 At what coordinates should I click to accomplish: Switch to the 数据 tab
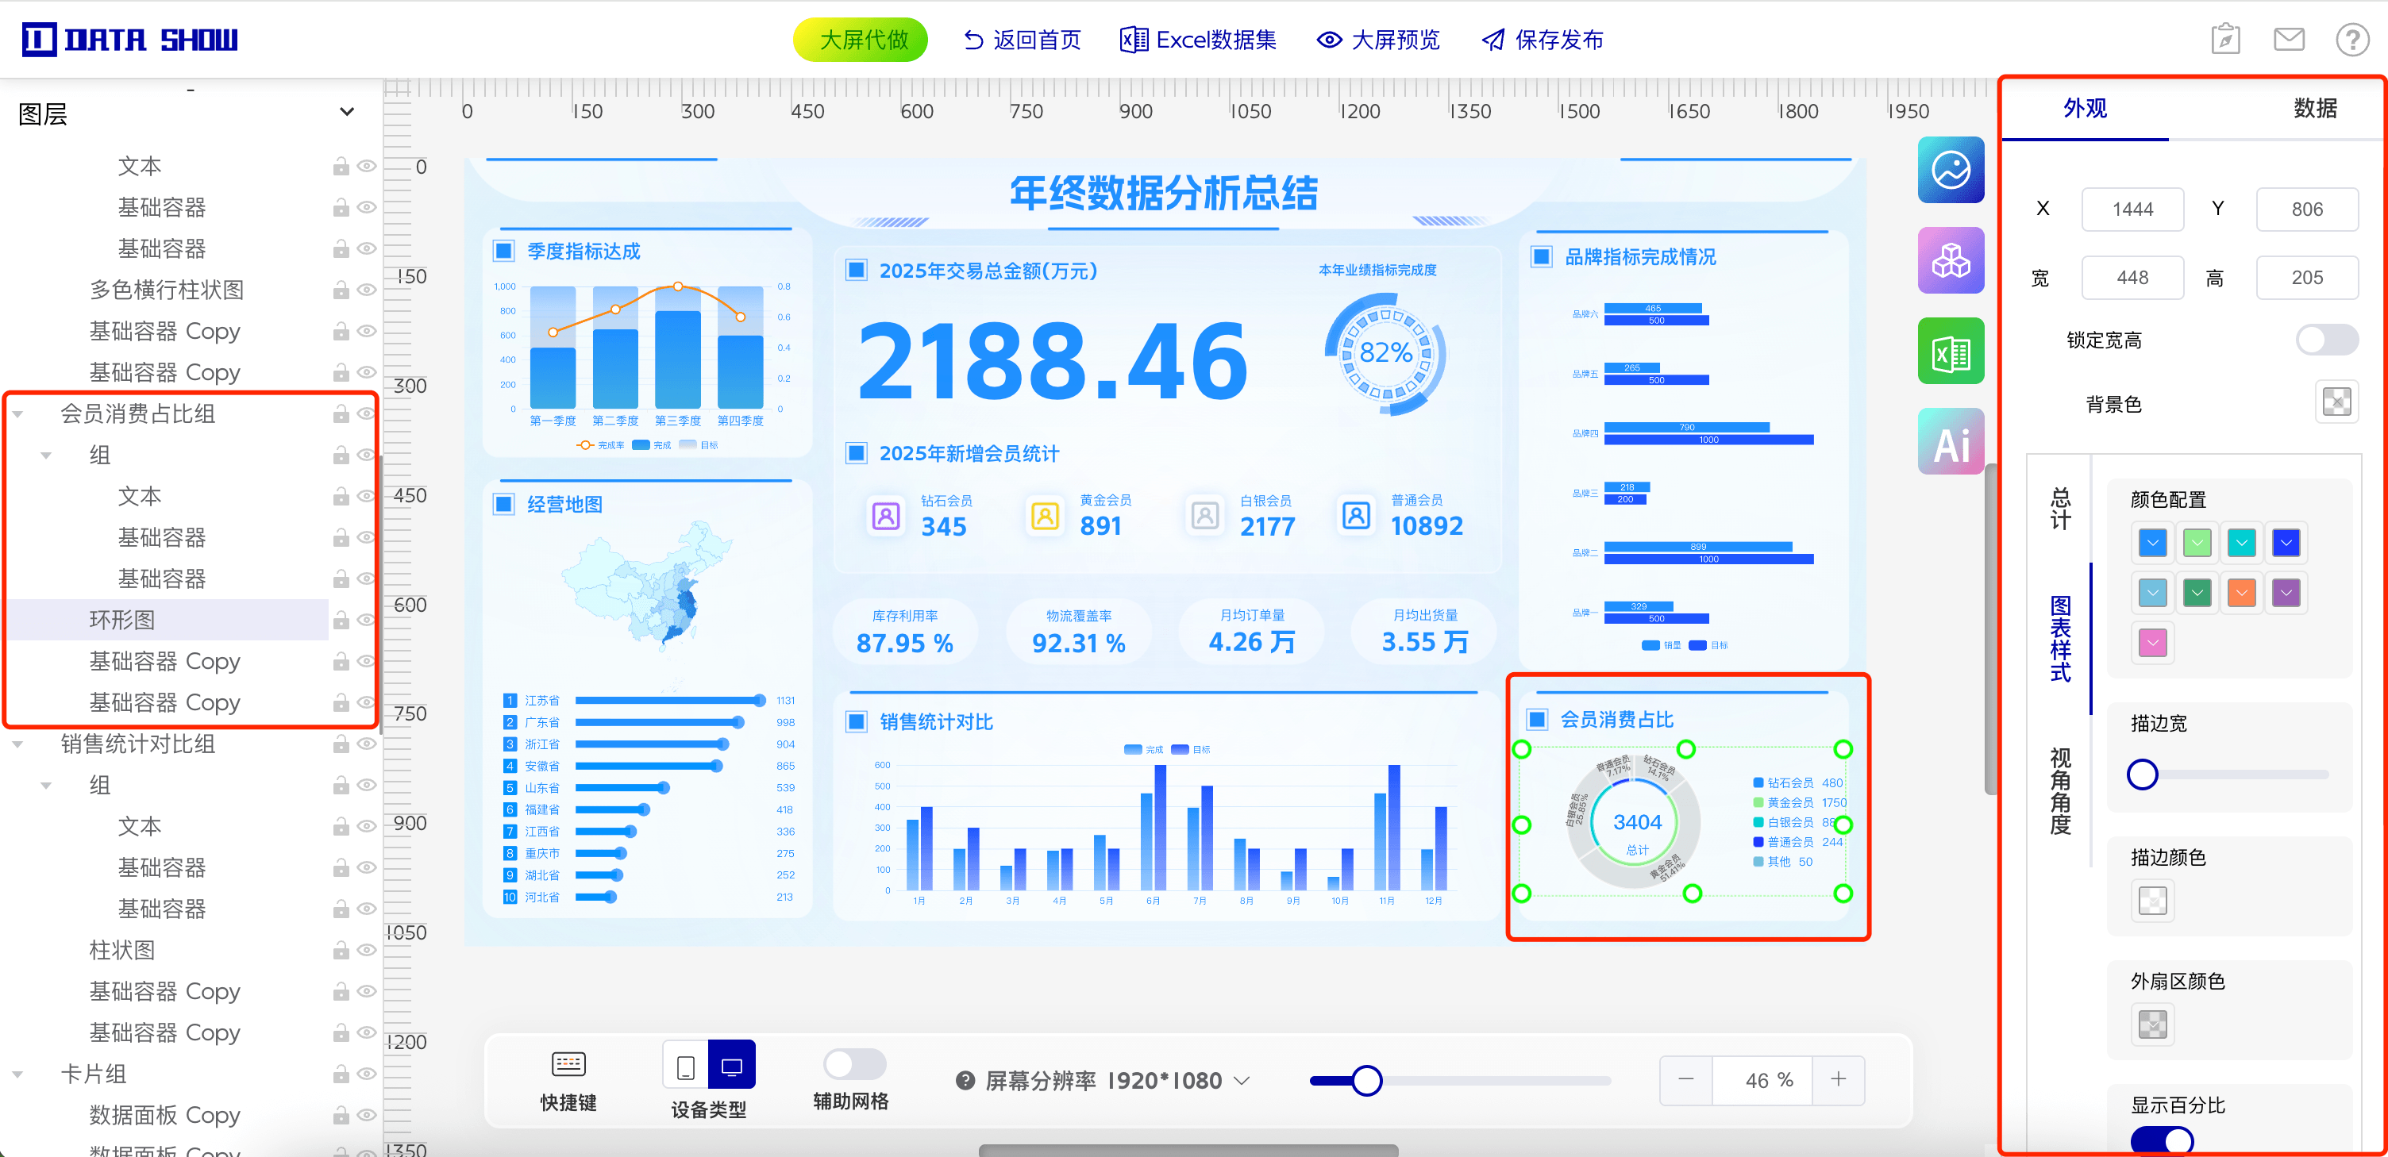point(2314,109)
